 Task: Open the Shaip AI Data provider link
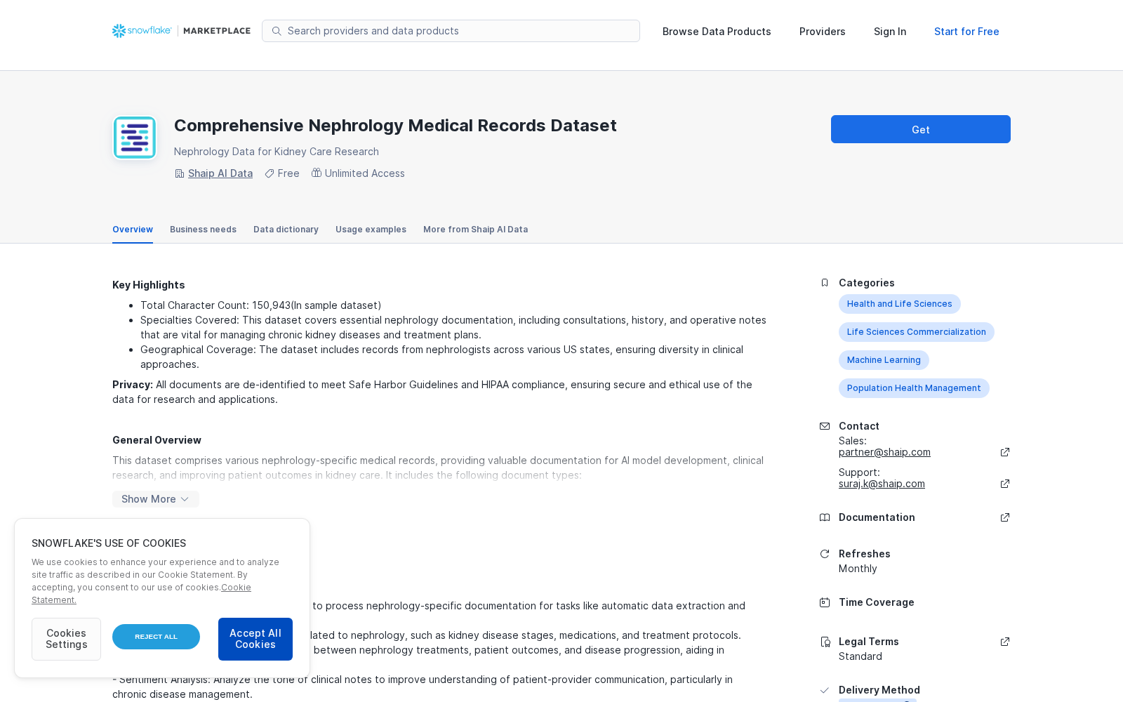coord(220,173)
